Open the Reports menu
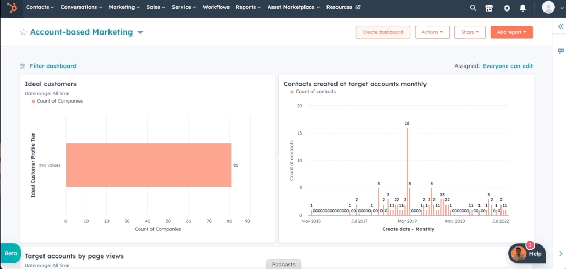Screen dimensions: 566x269 [x=248, y=7]
